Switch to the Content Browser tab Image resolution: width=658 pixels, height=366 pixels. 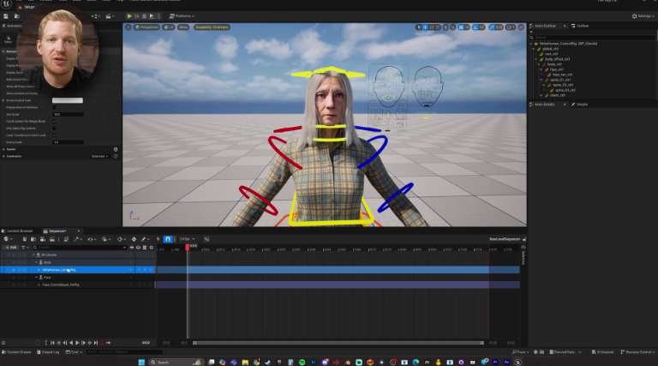pyautogui.click(x=17, y=231)
